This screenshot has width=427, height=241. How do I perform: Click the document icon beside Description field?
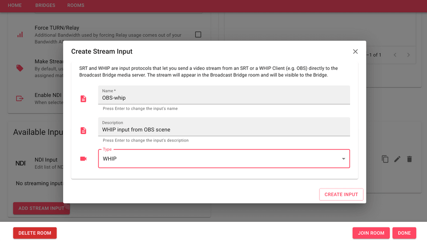[x=83, y=130]
